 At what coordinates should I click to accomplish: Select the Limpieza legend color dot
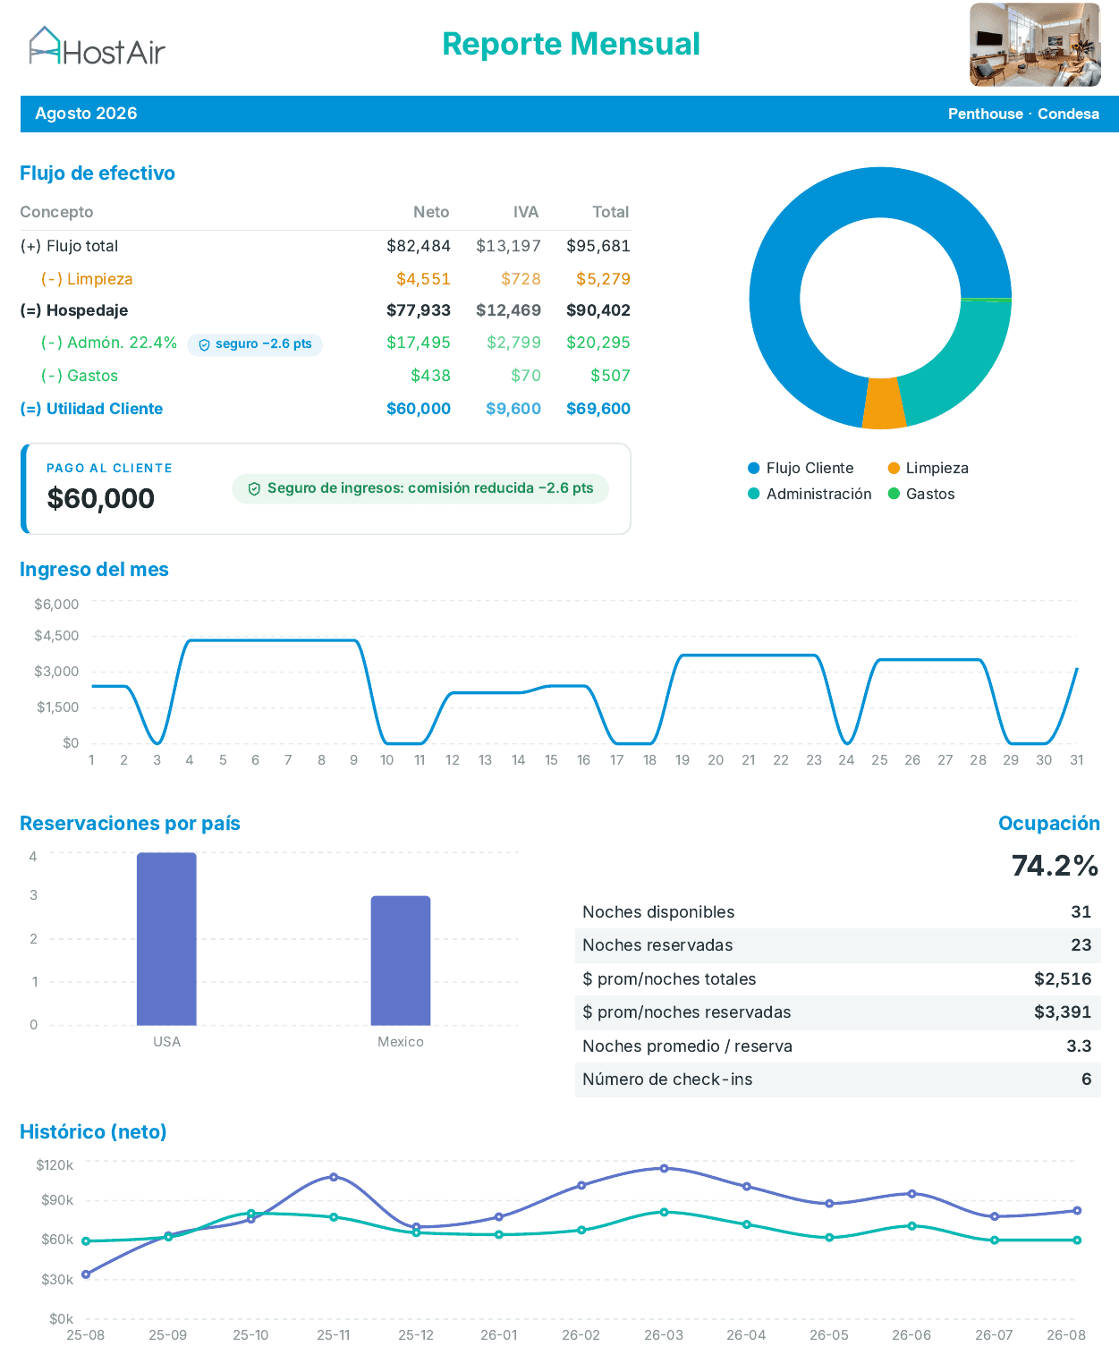[x=894, y=468]
